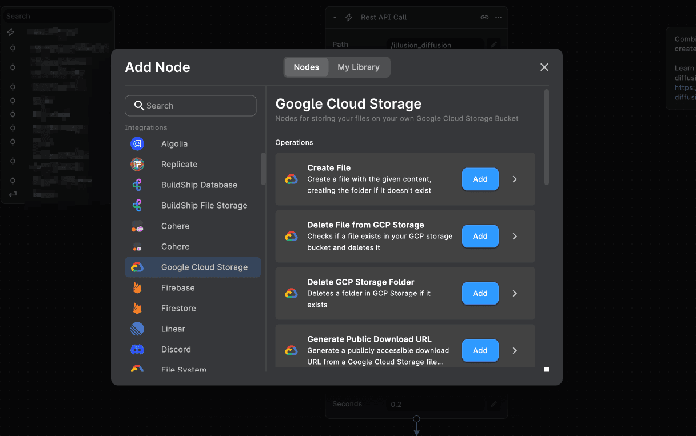696x436 pixels.
Task: Click the Google Cloud Storage integration icon
Action: click(x=136, y=267)
